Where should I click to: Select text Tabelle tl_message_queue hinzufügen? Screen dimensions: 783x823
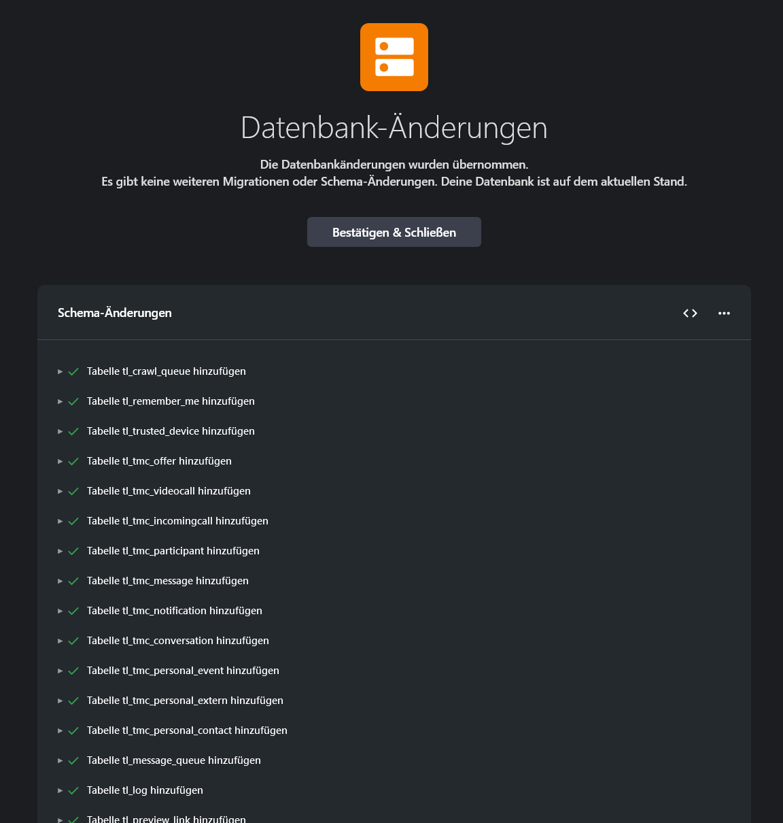coord(174,760)
